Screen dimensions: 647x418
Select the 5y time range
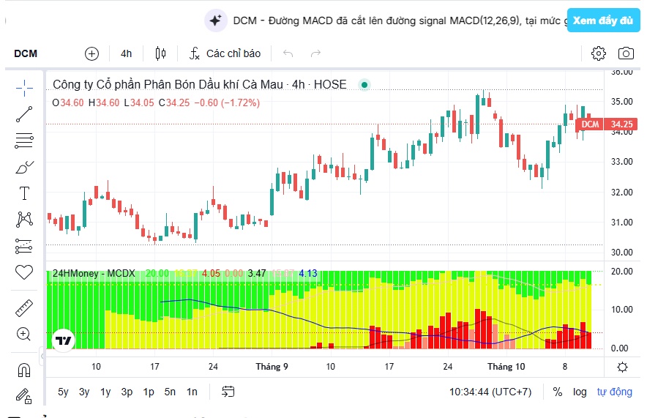tap(63, 392)
